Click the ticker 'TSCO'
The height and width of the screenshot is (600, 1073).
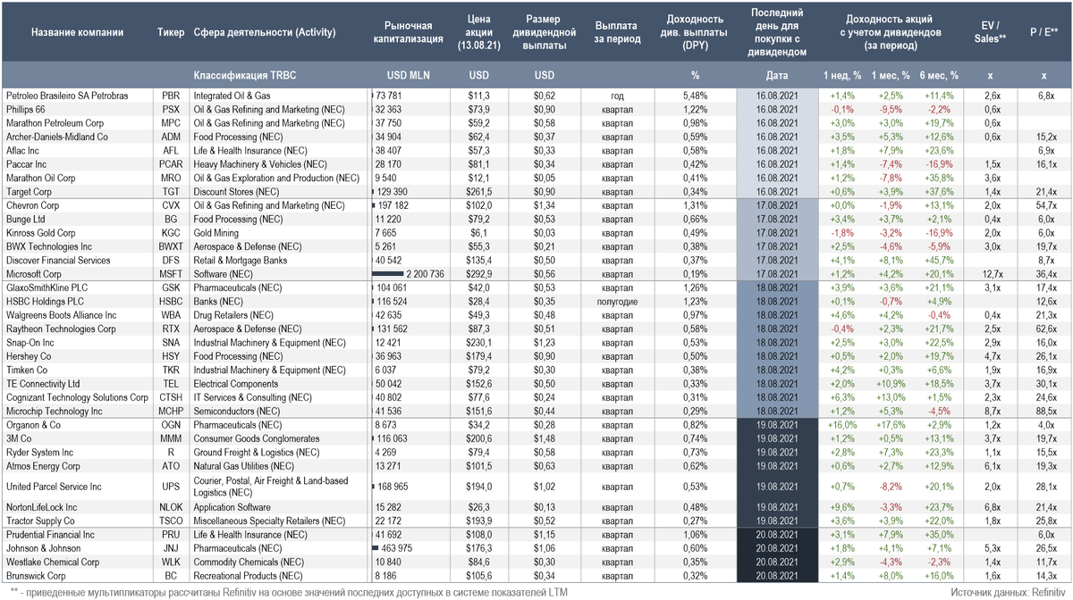[x=171, y=521]
